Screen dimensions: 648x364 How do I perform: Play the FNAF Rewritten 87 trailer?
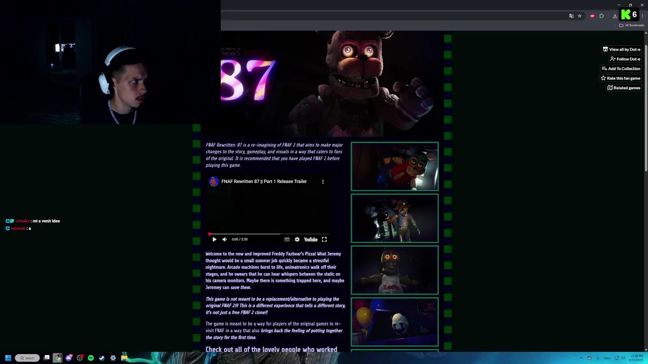pos(214,240)
